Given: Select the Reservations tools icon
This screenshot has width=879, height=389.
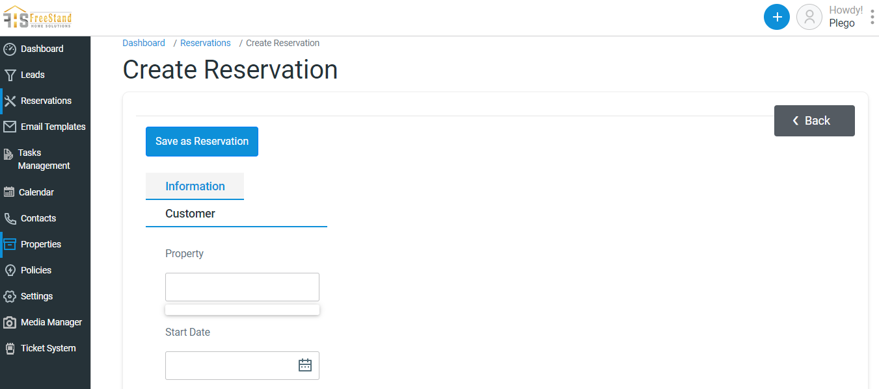Looking at the screenshot, I should [10, 101].
